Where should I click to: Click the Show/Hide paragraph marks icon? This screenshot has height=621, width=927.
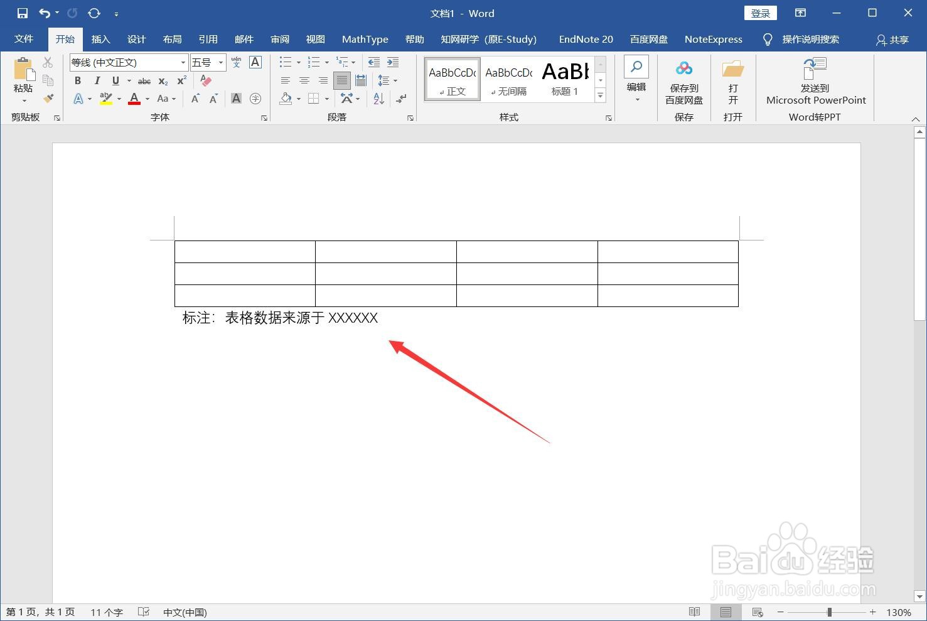(x=402, y=99)
